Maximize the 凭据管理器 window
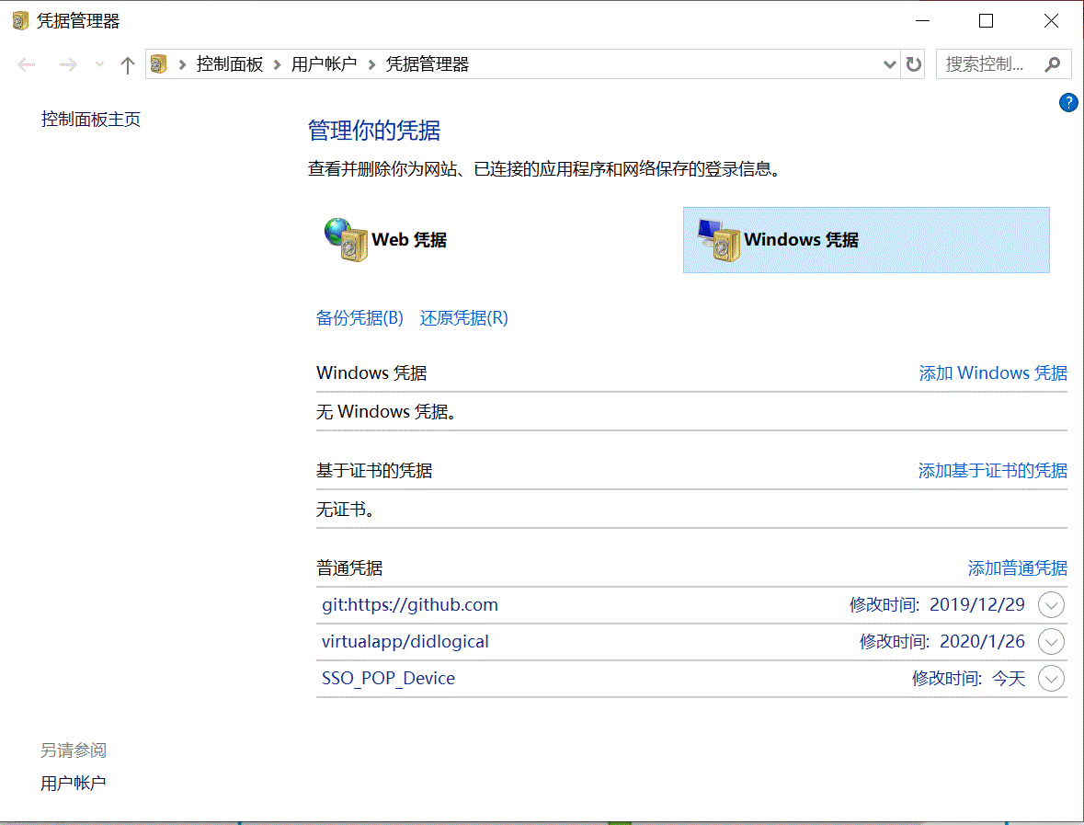1084x825 pixels. [x=987, y=21]
